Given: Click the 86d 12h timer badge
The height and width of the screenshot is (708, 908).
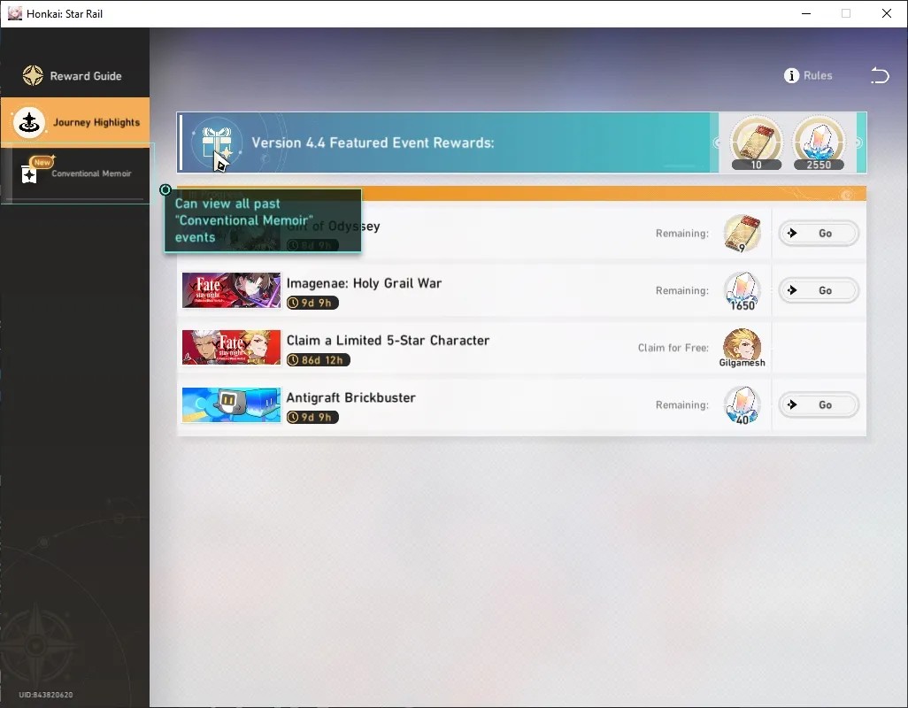Looking at the screenshot, I should tap(318, 360).
